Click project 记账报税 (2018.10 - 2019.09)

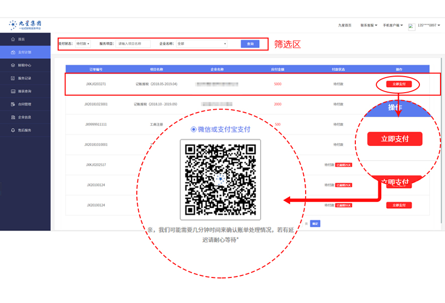click(x=155, y=104)
